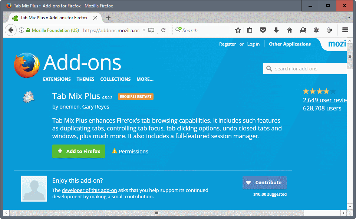356x219 pixels.
Task: Open the Firefox hamburger menu
Action: click(x=345, y=30)
